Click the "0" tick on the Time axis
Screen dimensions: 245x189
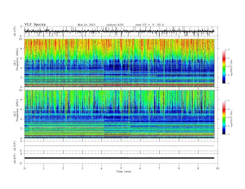[x=24, y=168]
